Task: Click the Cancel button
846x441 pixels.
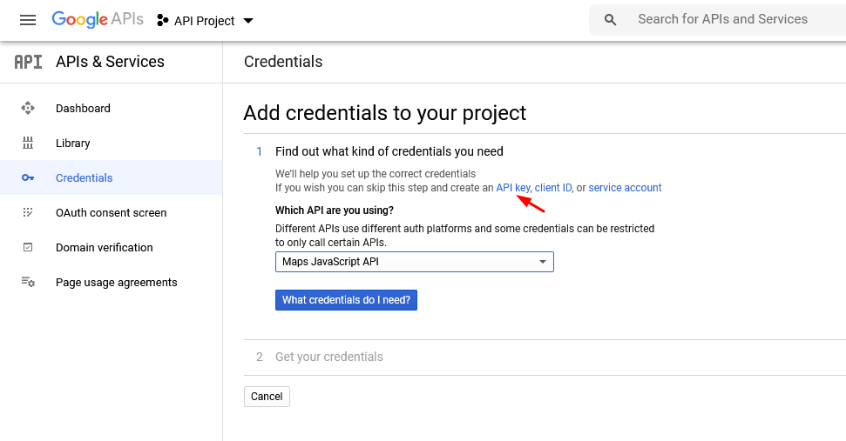Action: tap(267, 397)
